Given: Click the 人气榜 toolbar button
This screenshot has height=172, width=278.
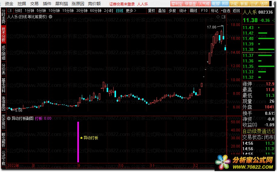Looking at the screenshot, I should 204,4.
